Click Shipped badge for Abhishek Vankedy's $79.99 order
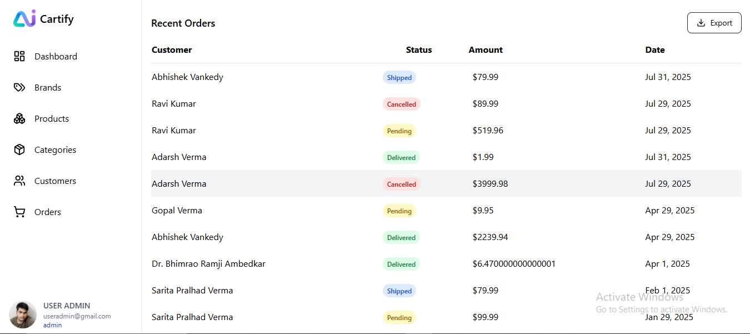Screen dimensions: 750x334 tap(399, 78)
